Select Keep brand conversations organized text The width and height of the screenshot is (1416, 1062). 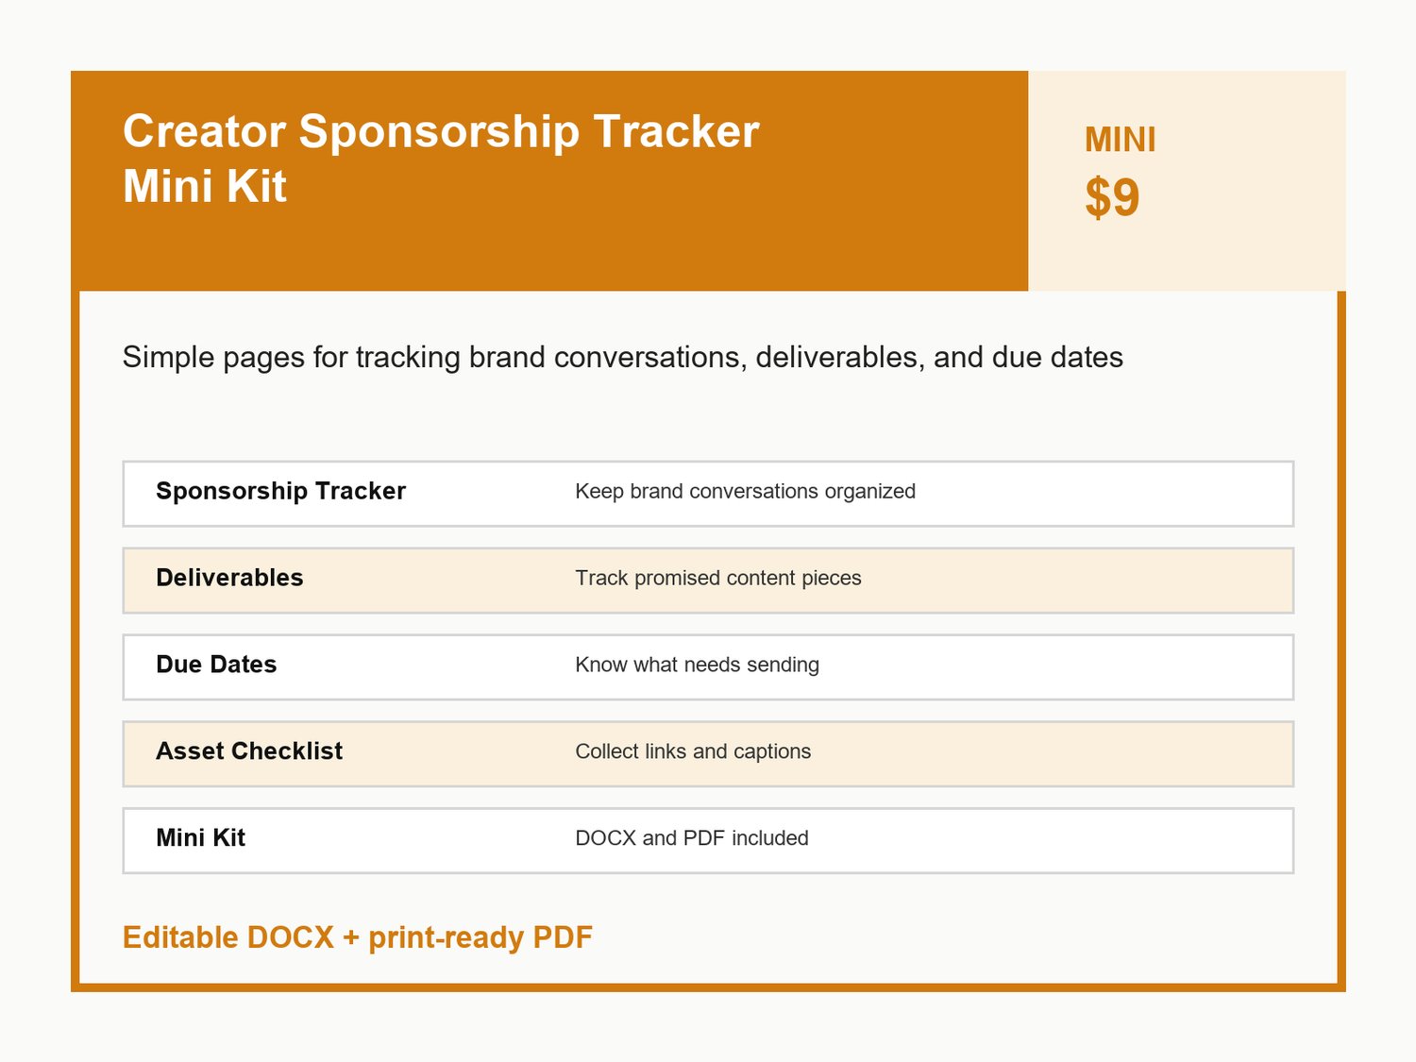coord(746,492)
